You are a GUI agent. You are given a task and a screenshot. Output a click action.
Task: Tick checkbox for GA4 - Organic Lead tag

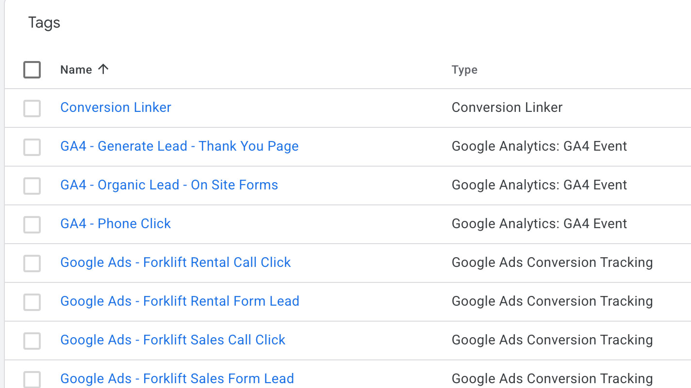tap(32, 186)
